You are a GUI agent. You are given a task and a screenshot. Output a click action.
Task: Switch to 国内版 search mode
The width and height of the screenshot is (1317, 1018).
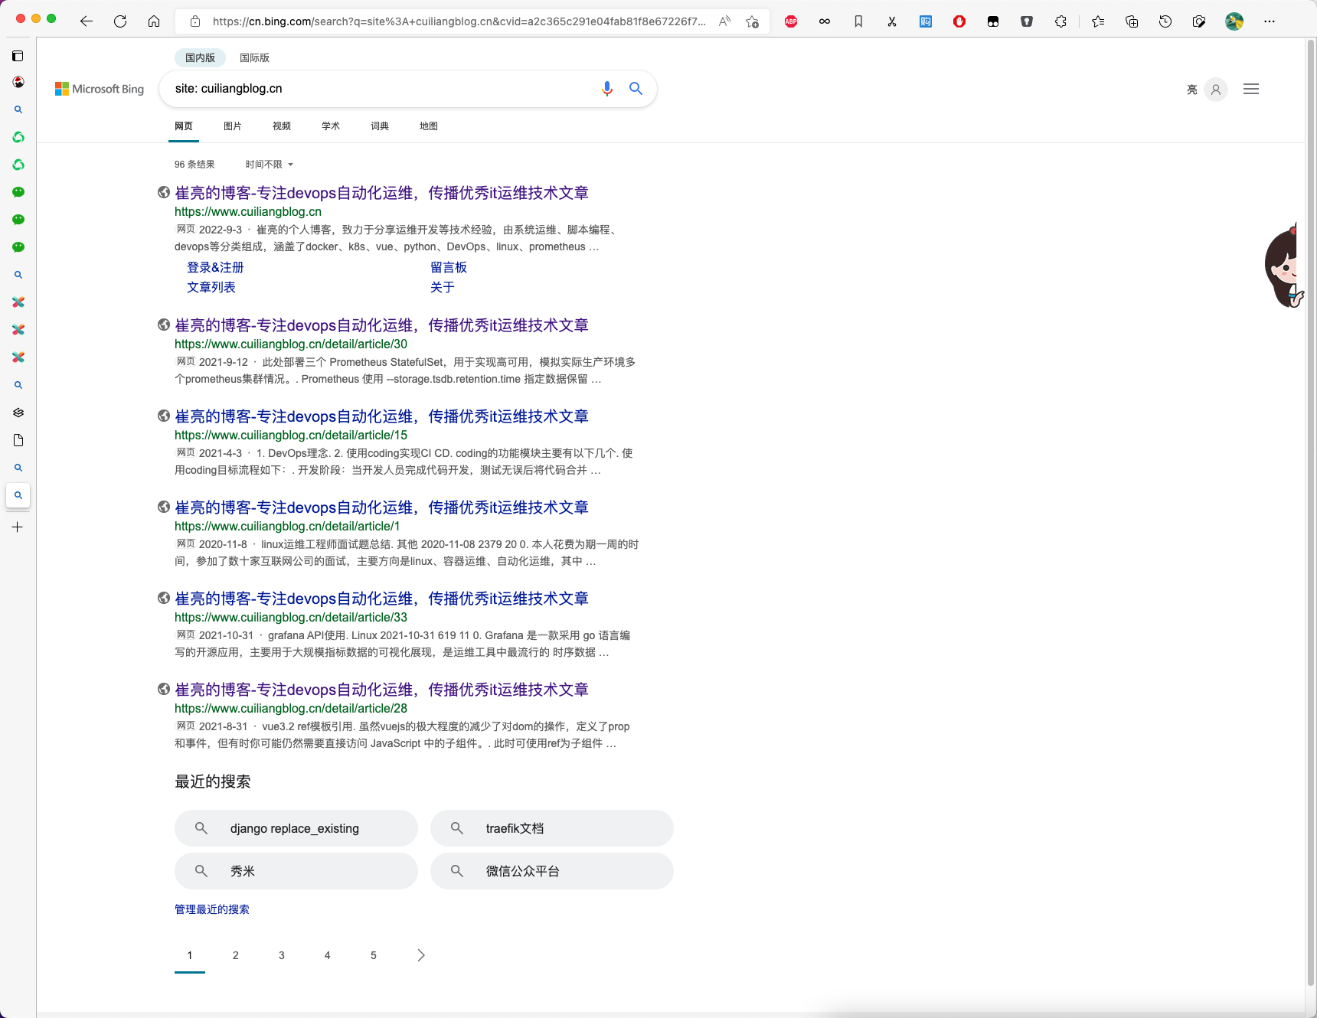(200, 57)
